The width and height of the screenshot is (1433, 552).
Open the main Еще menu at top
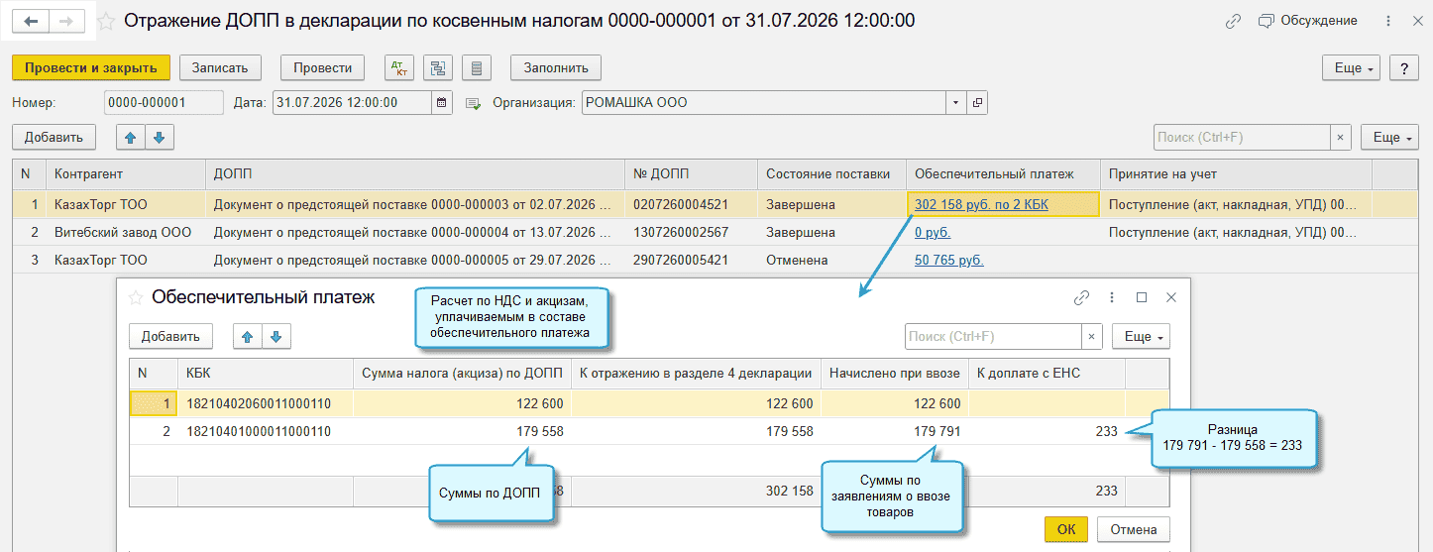click(x=1352, y=67)
